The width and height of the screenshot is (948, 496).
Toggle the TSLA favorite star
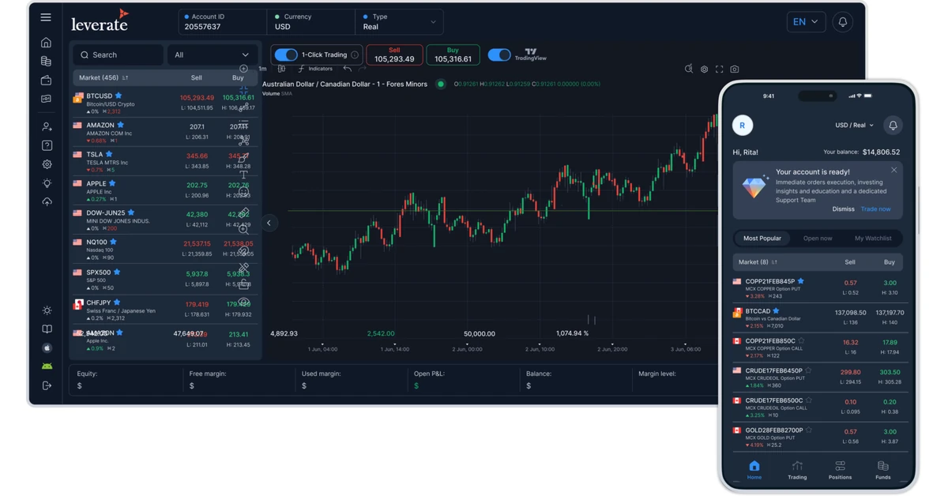point(109,154)
